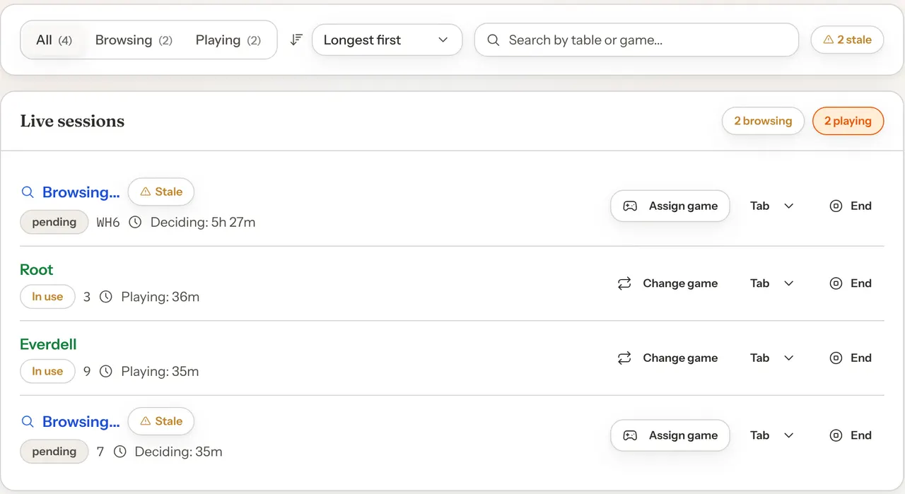Screen dimensions: 905x494
Task: Click the gamepad icon in table 7's Assign game
Action: [629, 436]
